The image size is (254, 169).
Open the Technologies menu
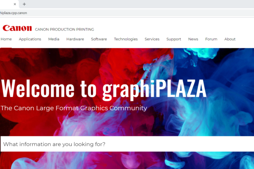coord(126,39)
